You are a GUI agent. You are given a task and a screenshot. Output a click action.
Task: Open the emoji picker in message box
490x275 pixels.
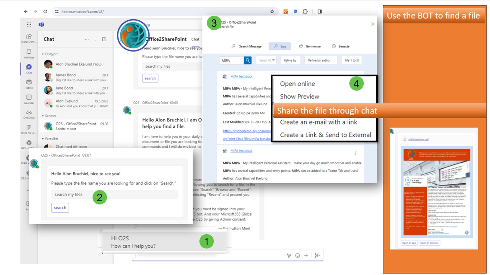(297, 255)
